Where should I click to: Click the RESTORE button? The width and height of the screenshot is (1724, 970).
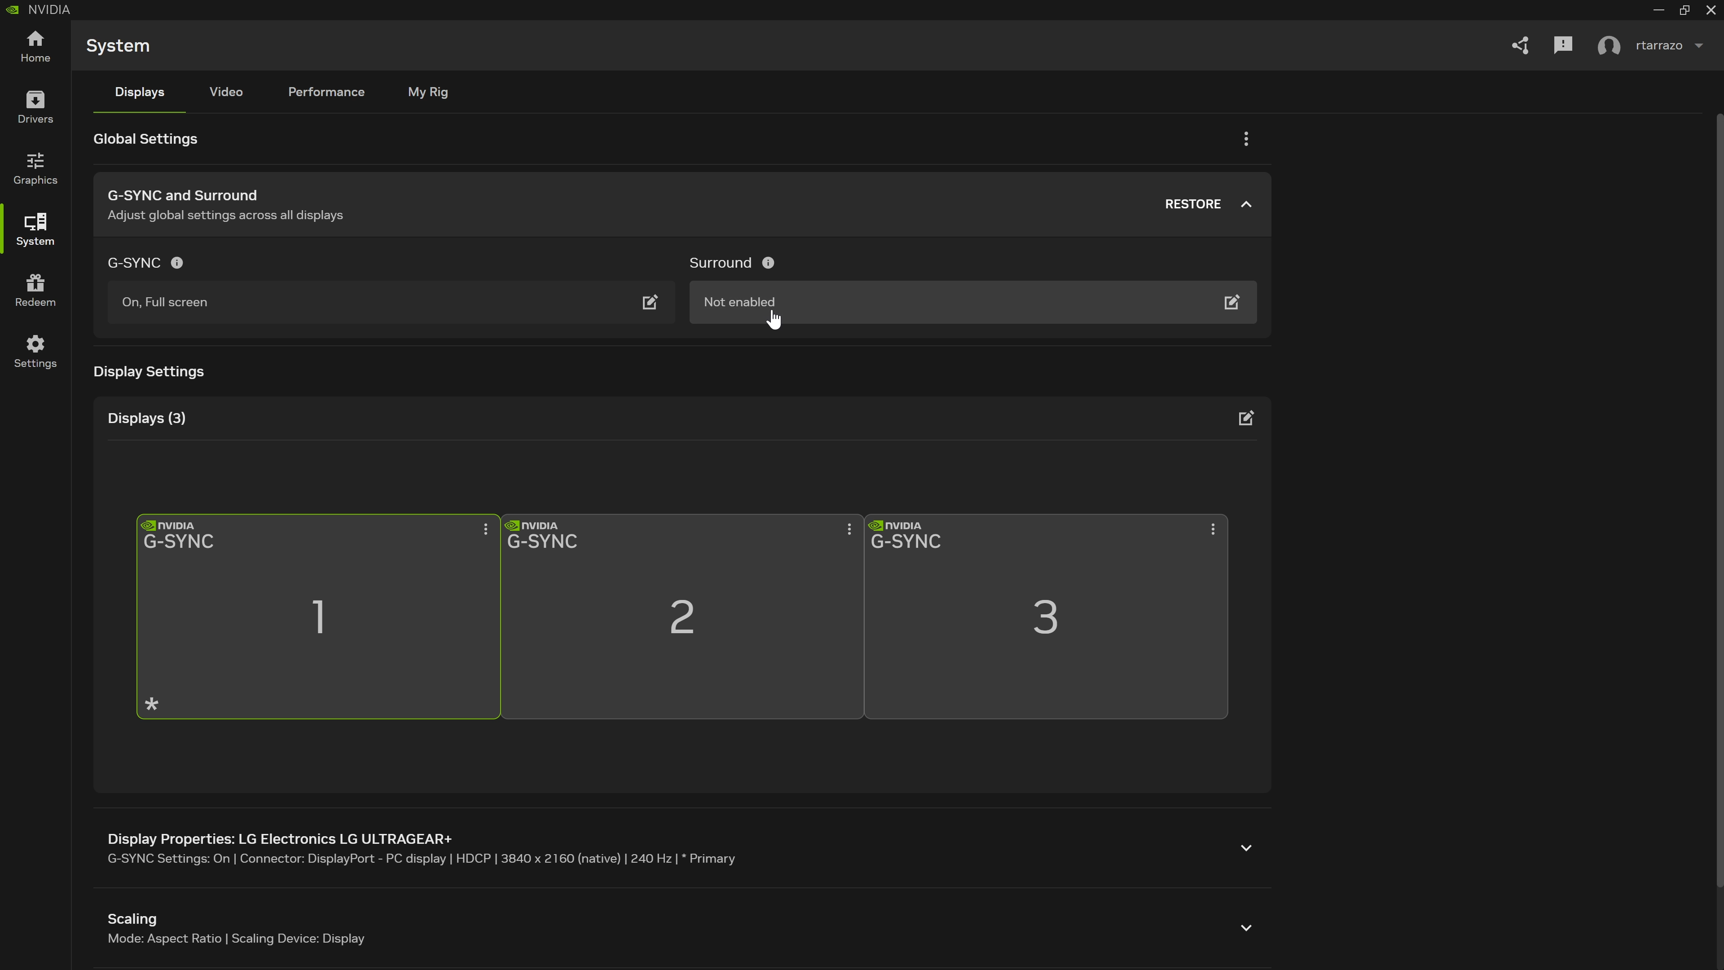[1193, 204]
